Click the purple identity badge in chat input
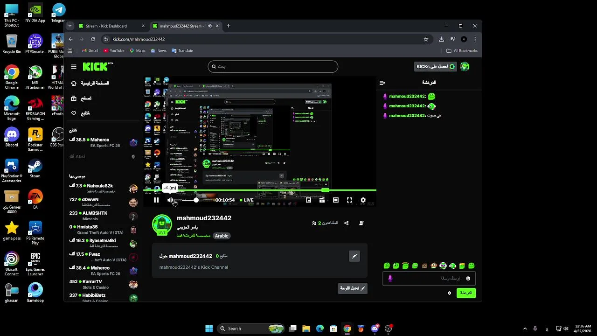This screenshot has width=597, height=336. point(390,279)
